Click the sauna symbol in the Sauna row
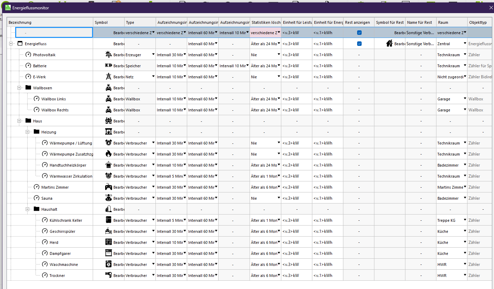Screen dimensions: 494x289 (x=108, y=198)
